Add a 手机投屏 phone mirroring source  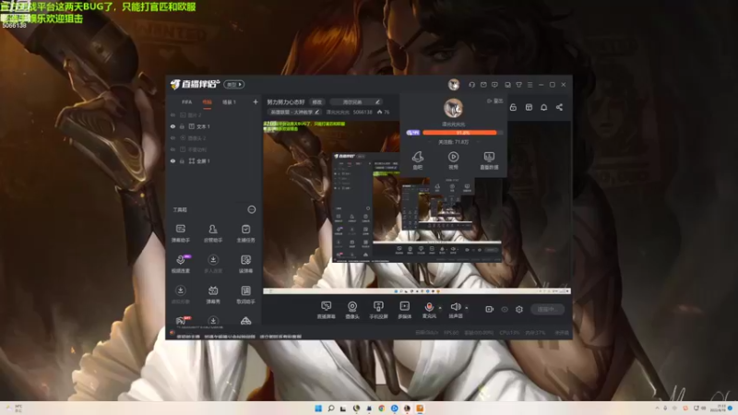tap(378, 310)
